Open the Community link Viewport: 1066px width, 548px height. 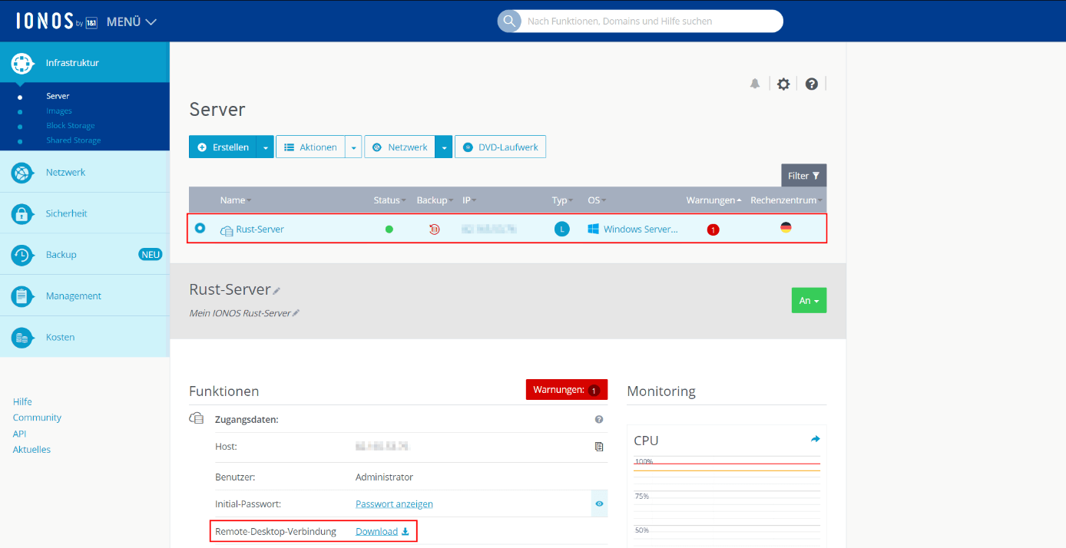pos(37,418)
